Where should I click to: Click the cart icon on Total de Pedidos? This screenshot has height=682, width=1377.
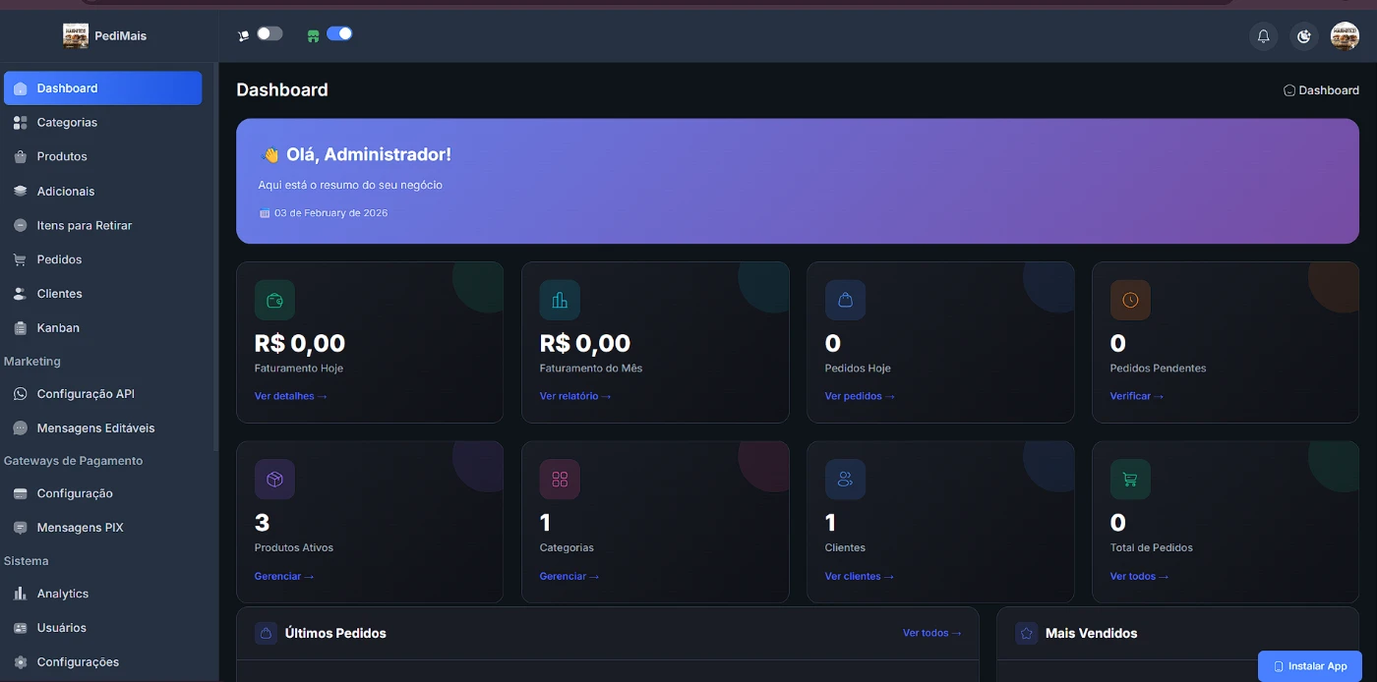(1130, 480)
